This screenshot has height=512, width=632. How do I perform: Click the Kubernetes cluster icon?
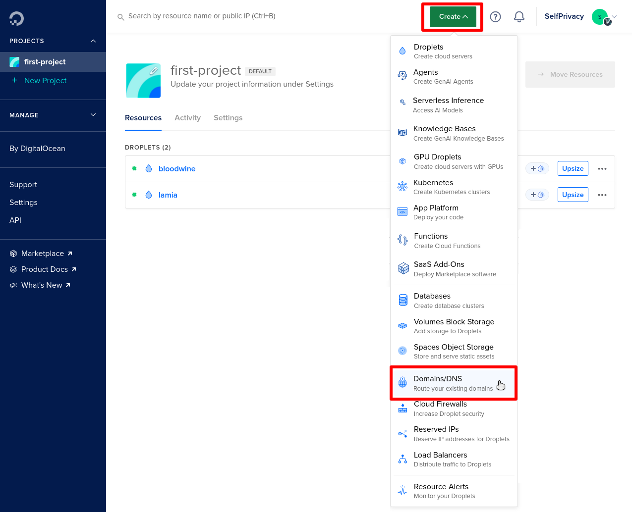402,187
